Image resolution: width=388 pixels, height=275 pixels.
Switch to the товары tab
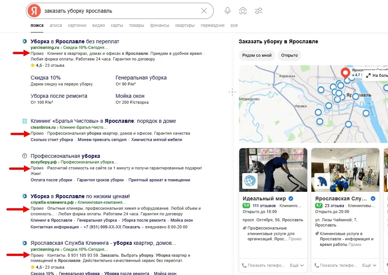point(136,25)
